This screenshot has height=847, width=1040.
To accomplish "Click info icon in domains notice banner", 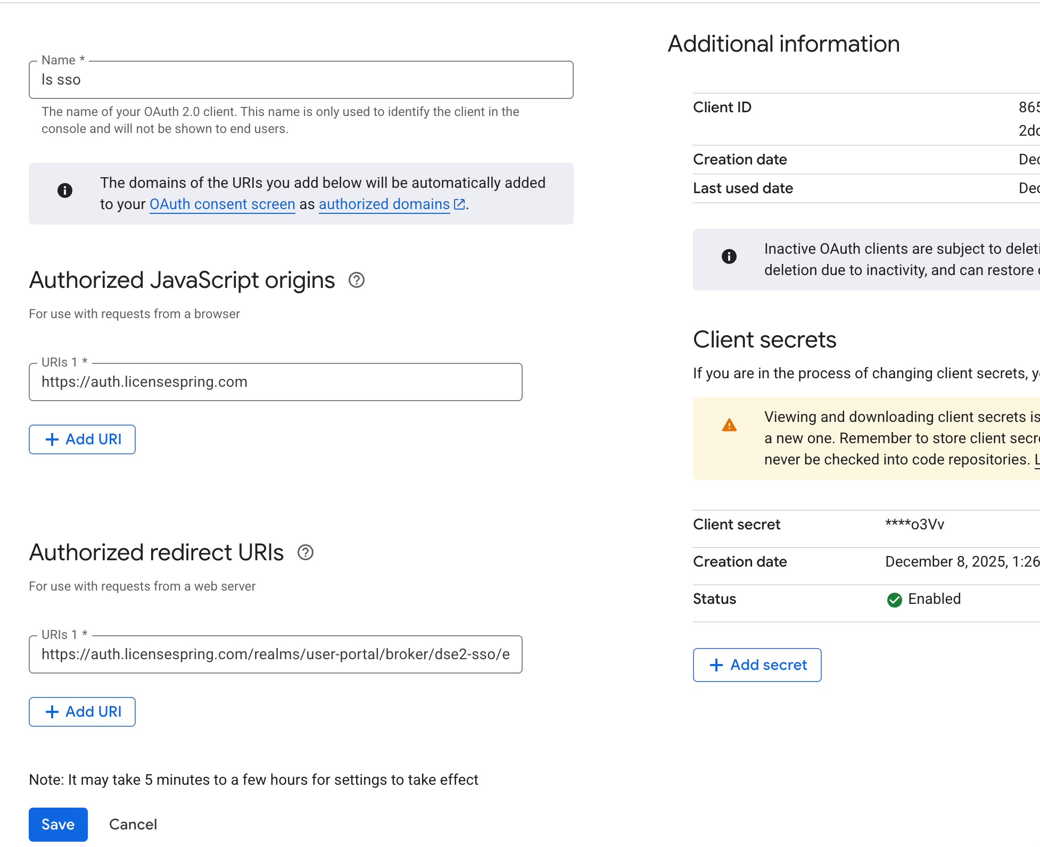I will click(65, 190).
